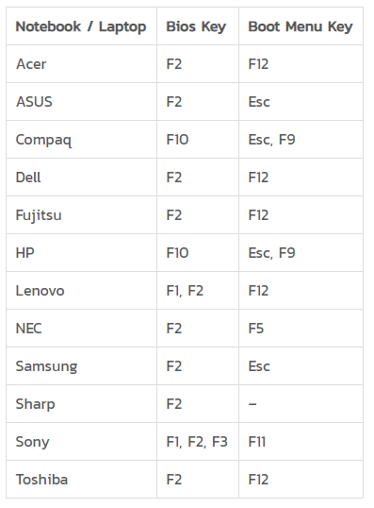Click the Dell laptop name cell
374x508 pixels.
[81, 178]
